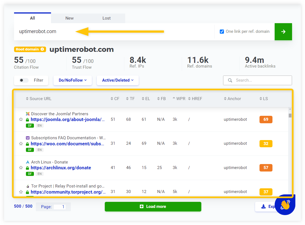The height and width of the screenshot is (225, 305).
Task: Click the Load more button
Action: 153,207
